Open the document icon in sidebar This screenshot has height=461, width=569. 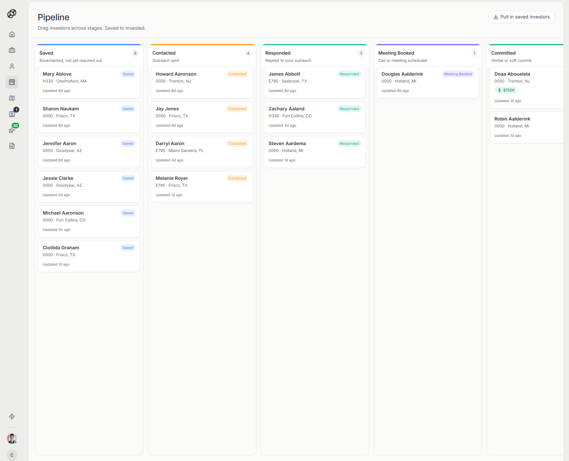click(12, 146)
